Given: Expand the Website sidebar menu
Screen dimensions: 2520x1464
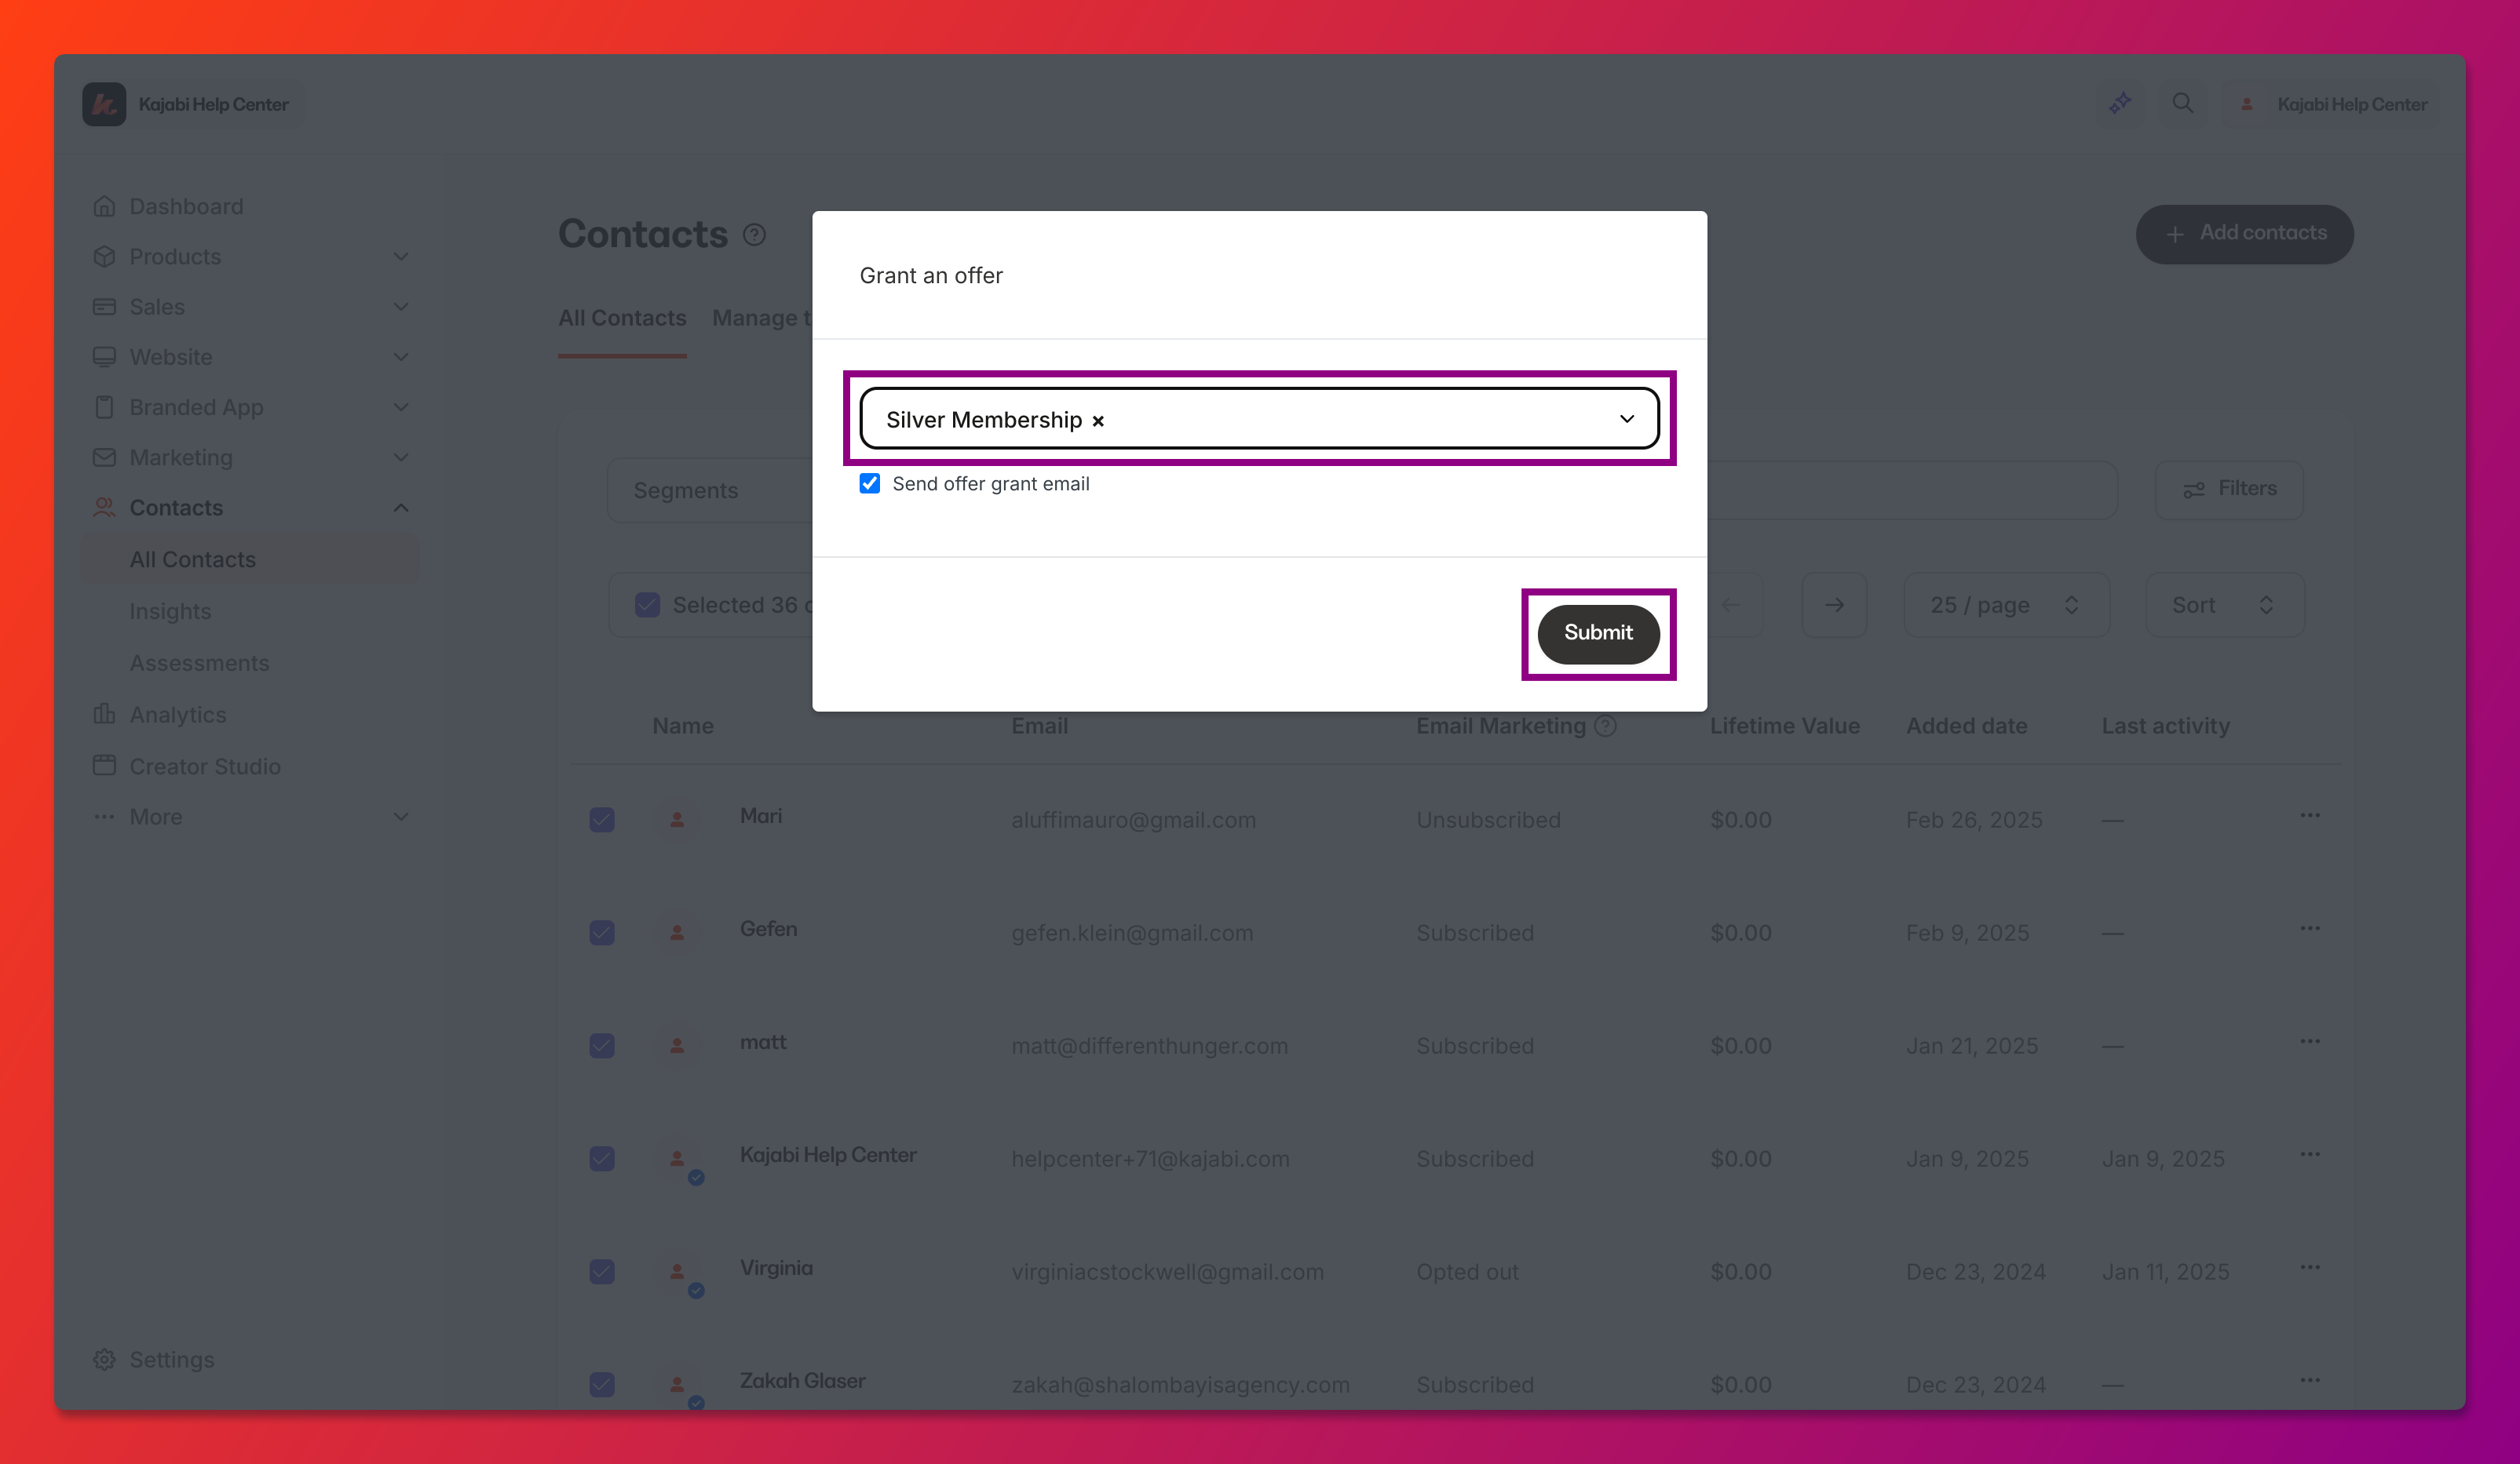Looking at the screenshot, I should point(401,357).
